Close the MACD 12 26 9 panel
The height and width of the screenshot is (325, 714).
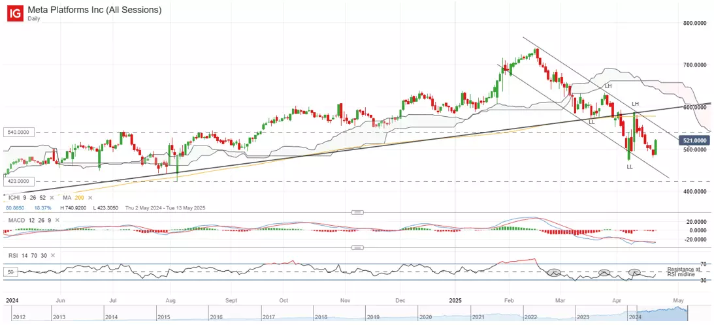click(x=57, y=220)
